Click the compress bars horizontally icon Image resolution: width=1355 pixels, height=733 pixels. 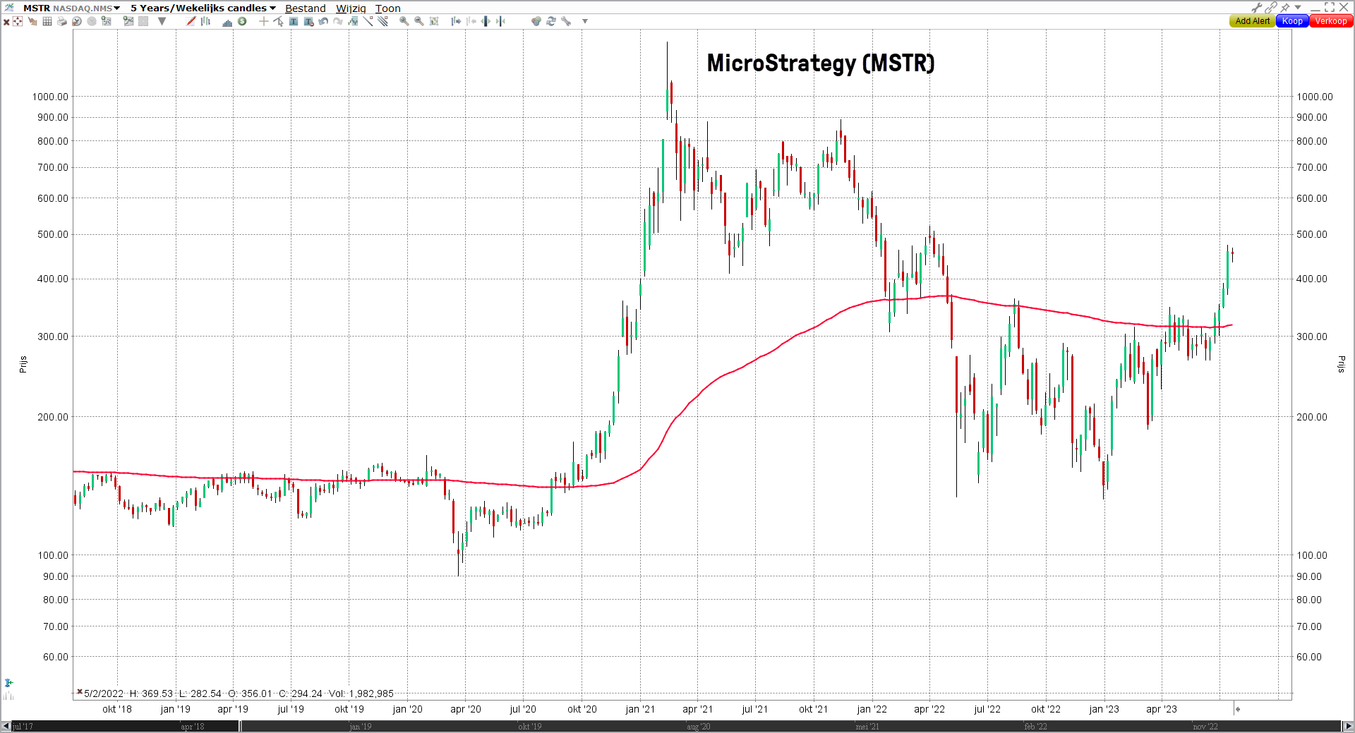[500, 21]
